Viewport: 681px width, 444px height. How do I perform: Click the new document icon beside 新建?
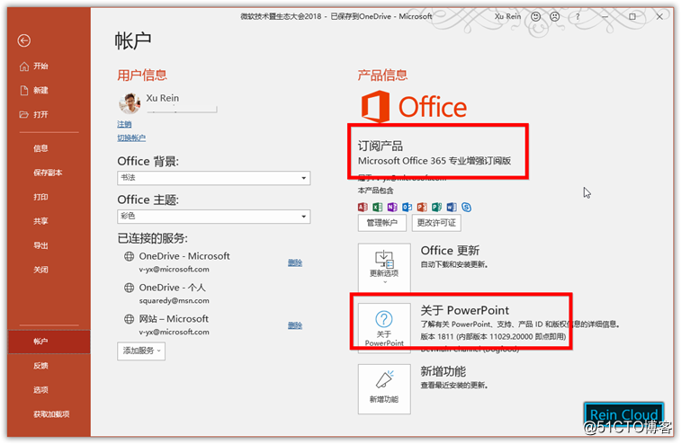point(24,90)
